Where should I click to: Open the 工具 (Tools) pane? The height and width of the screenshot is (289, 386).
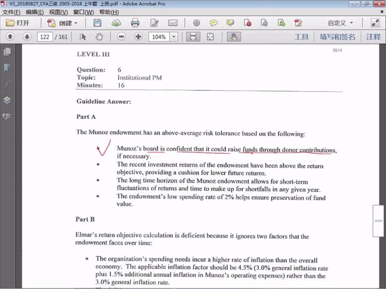pos(302,37)
